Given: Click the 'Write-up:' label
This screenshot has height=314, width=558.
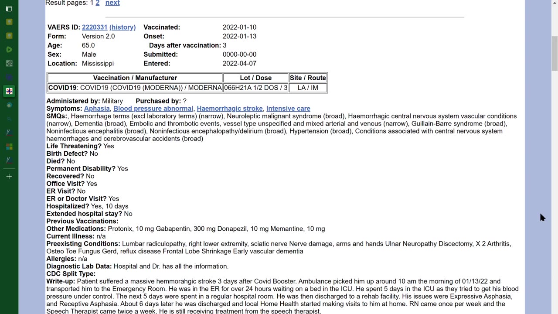Looking at the screenshot, I should 61,281.
